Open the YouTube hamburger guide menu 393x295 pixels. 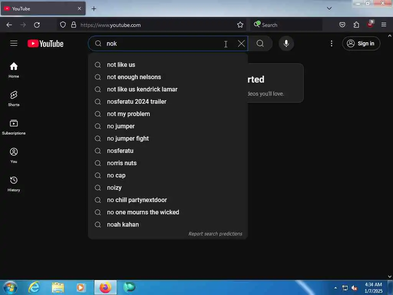pos(14,43)
